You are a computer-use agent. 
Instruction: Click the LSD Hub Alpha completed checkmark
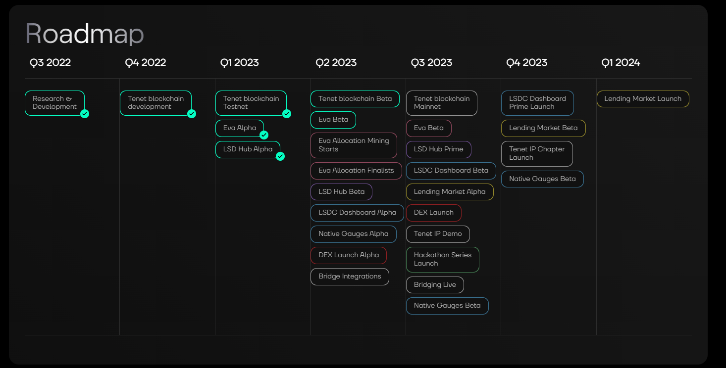[x=280, y=156]
